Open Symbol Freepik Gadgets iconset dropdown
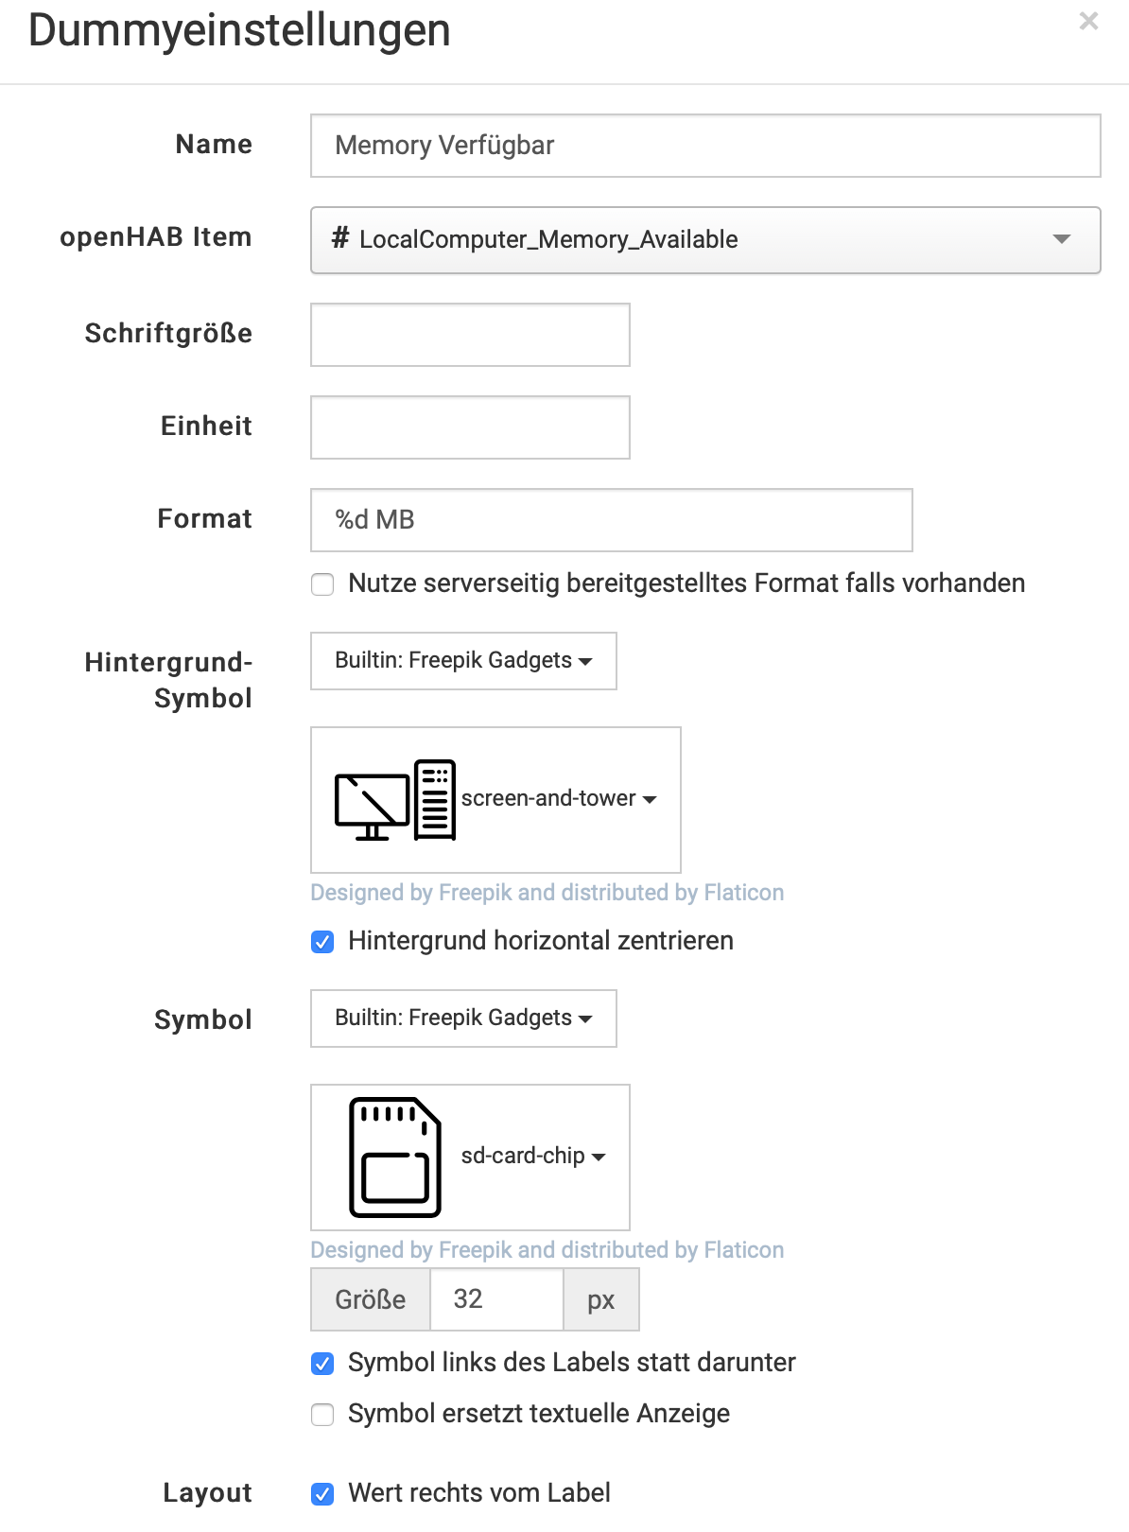Screen dimensions: 1129x1532 click(463, 1018)
